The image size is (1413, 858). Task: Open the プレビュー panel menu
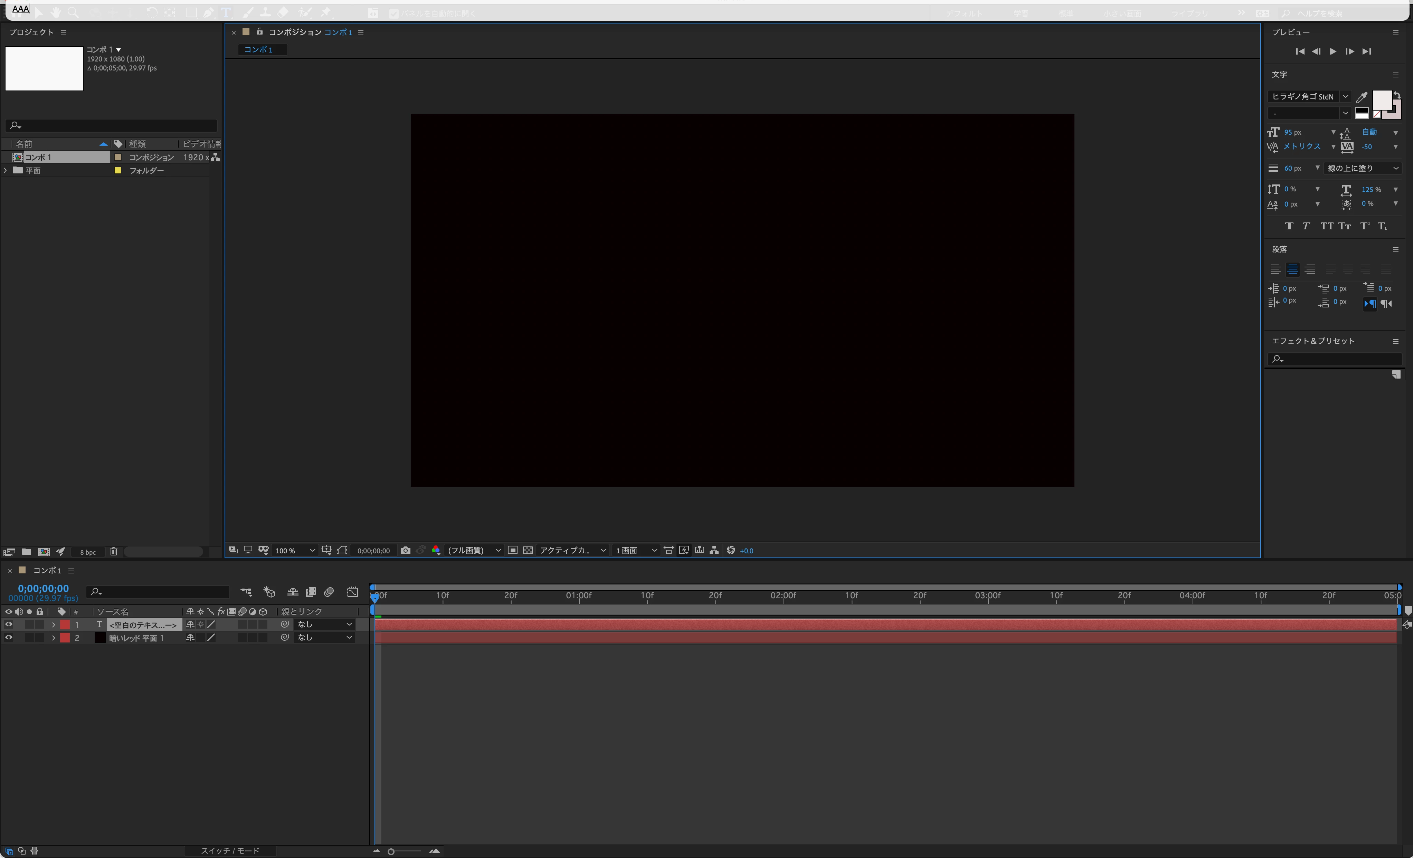coord(1395,33)
